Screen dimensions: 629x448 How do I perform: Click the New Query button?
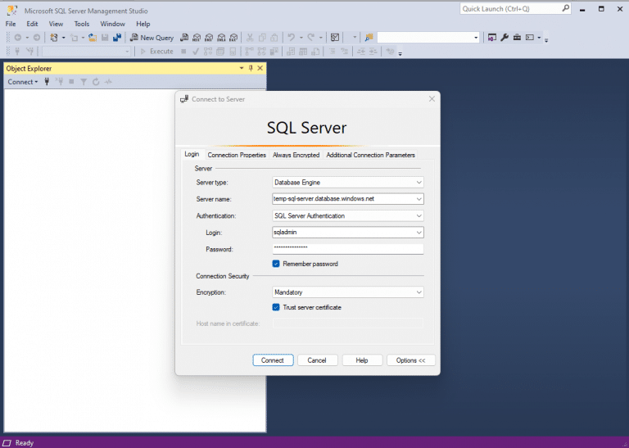pos(152,38)
